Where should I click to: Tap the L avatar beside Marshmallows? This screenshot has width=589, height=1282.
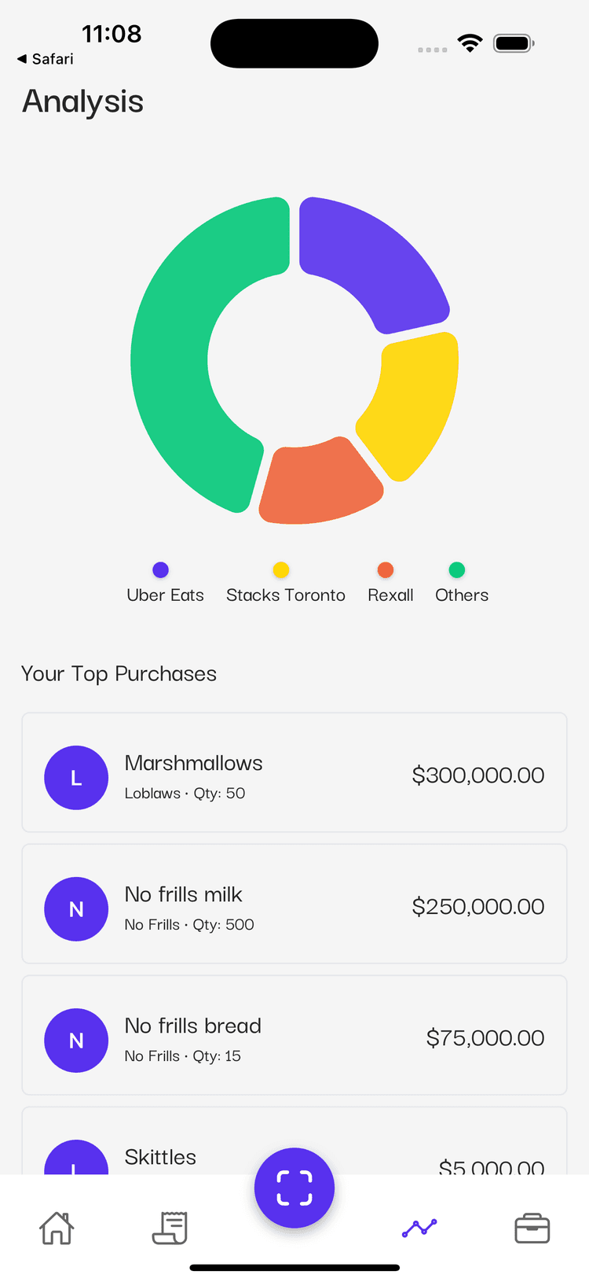(76, 778)
